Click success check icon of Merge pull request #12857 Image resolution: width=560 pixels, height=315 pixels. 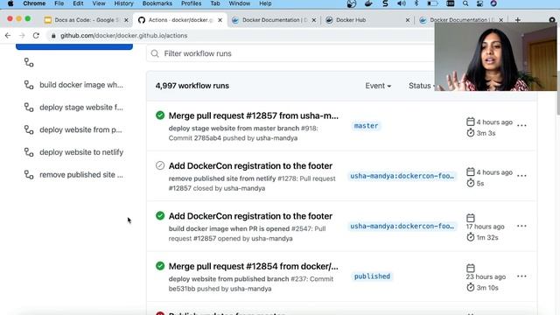point(160,115)
